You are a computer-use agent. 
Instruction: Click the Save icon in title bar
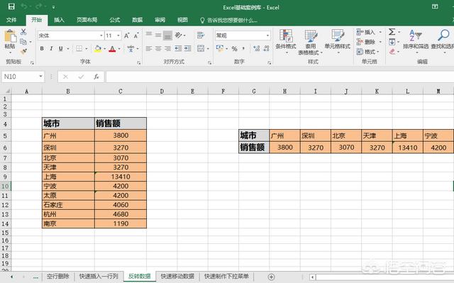tap(11, 6)
